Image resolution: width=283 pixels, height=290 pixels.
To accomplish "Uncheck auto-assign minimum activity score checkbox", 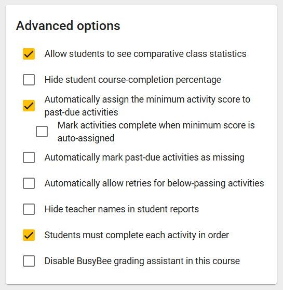I will pyautogui.click(x=29, y=106).
